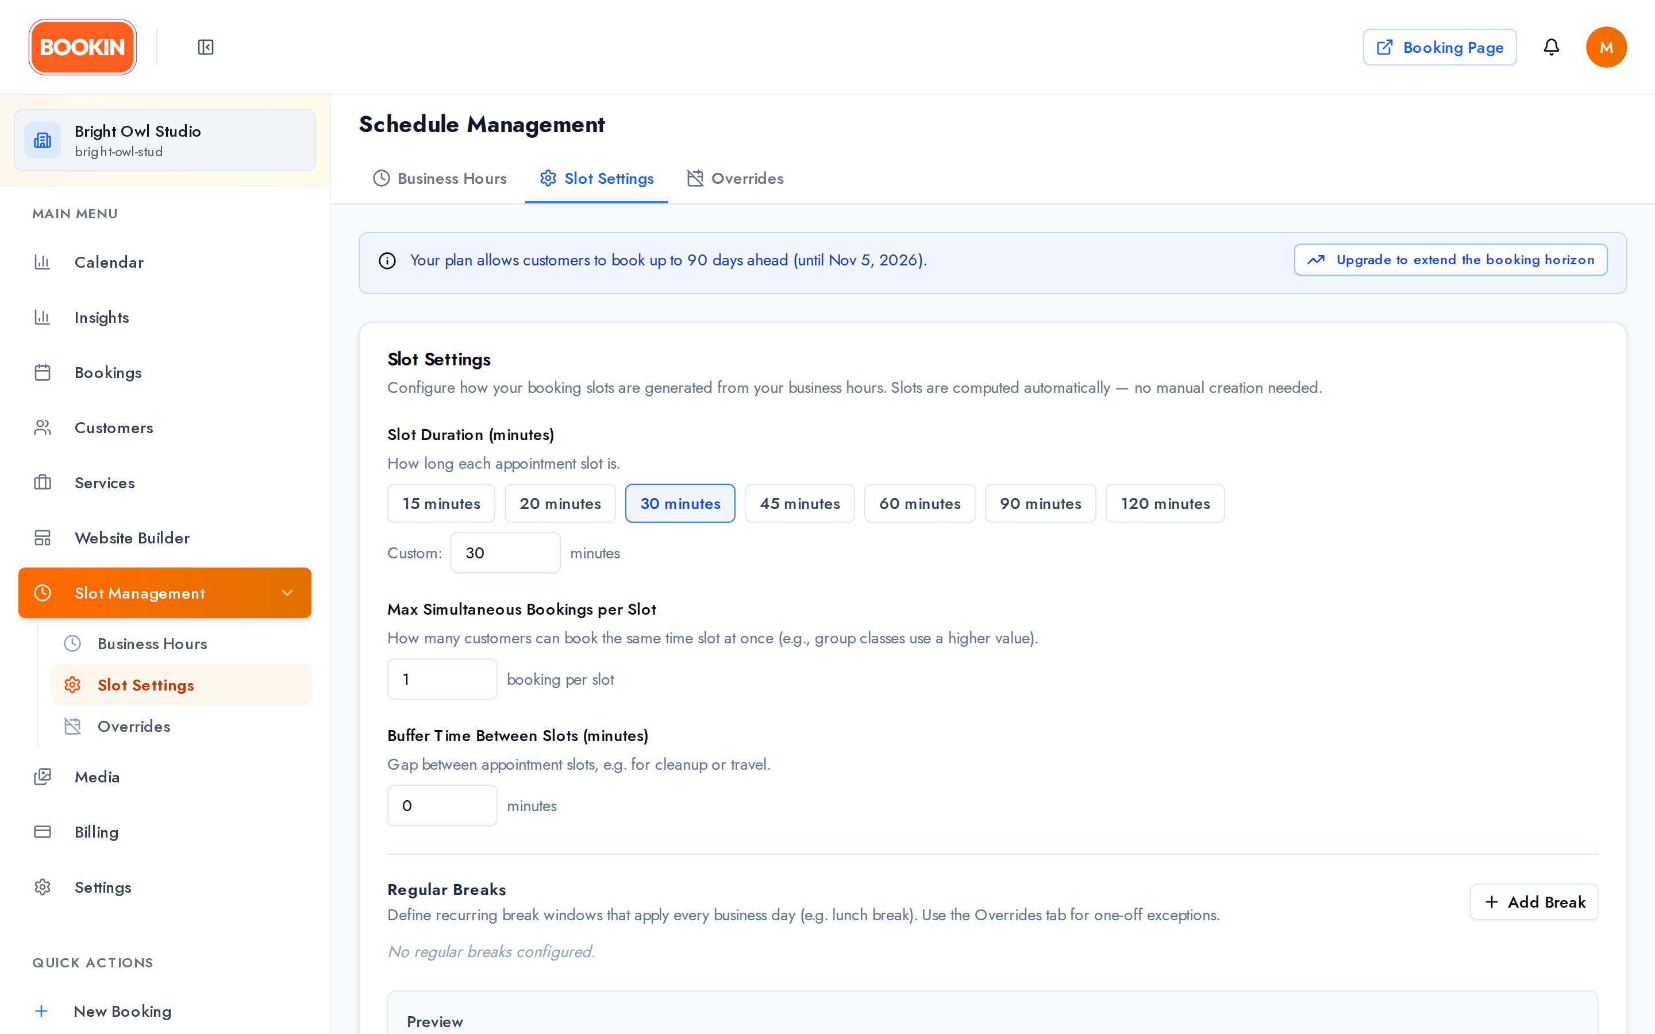Open the Bright Owl Studio workspace switcher
The image size is (1655, 1034).
pos(165,140)
